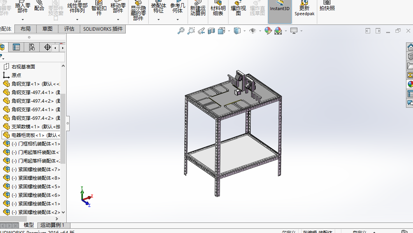The height and width of the screenshot is (233, 413).
Task: Open the SOLIDWORKS Resources home icon
Action: pos(410,47)
